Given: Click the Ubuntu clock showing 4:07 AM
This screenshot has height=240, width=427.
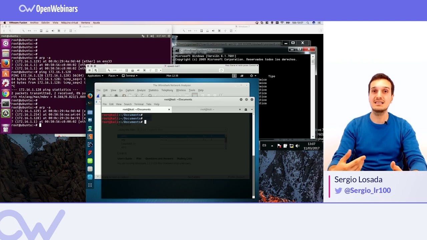Looking at the screenshot, I should click(161, 36).
